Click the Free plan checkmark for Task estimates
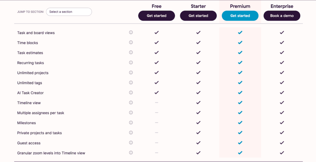The width and height of the screenshot is (316, 162). coord(156,52)
